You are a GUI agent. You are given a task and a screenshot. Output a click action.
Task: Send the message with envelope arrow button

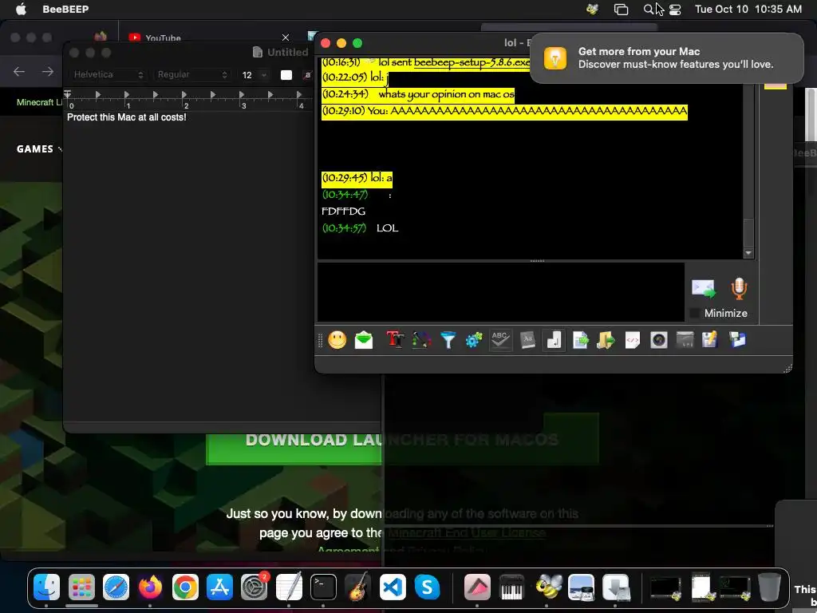(x=704, y=288)
